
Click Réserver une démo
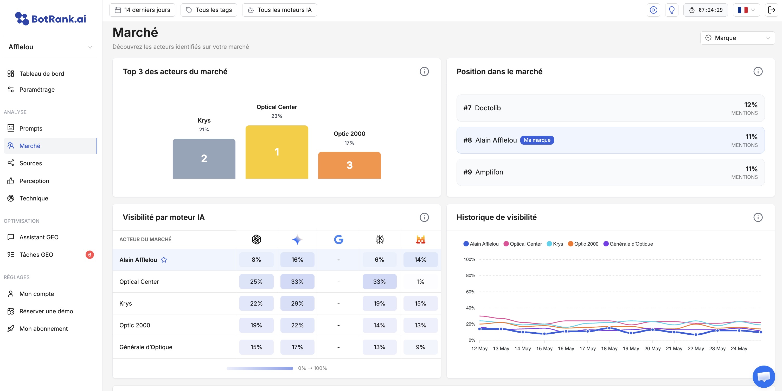coord(50,311)
